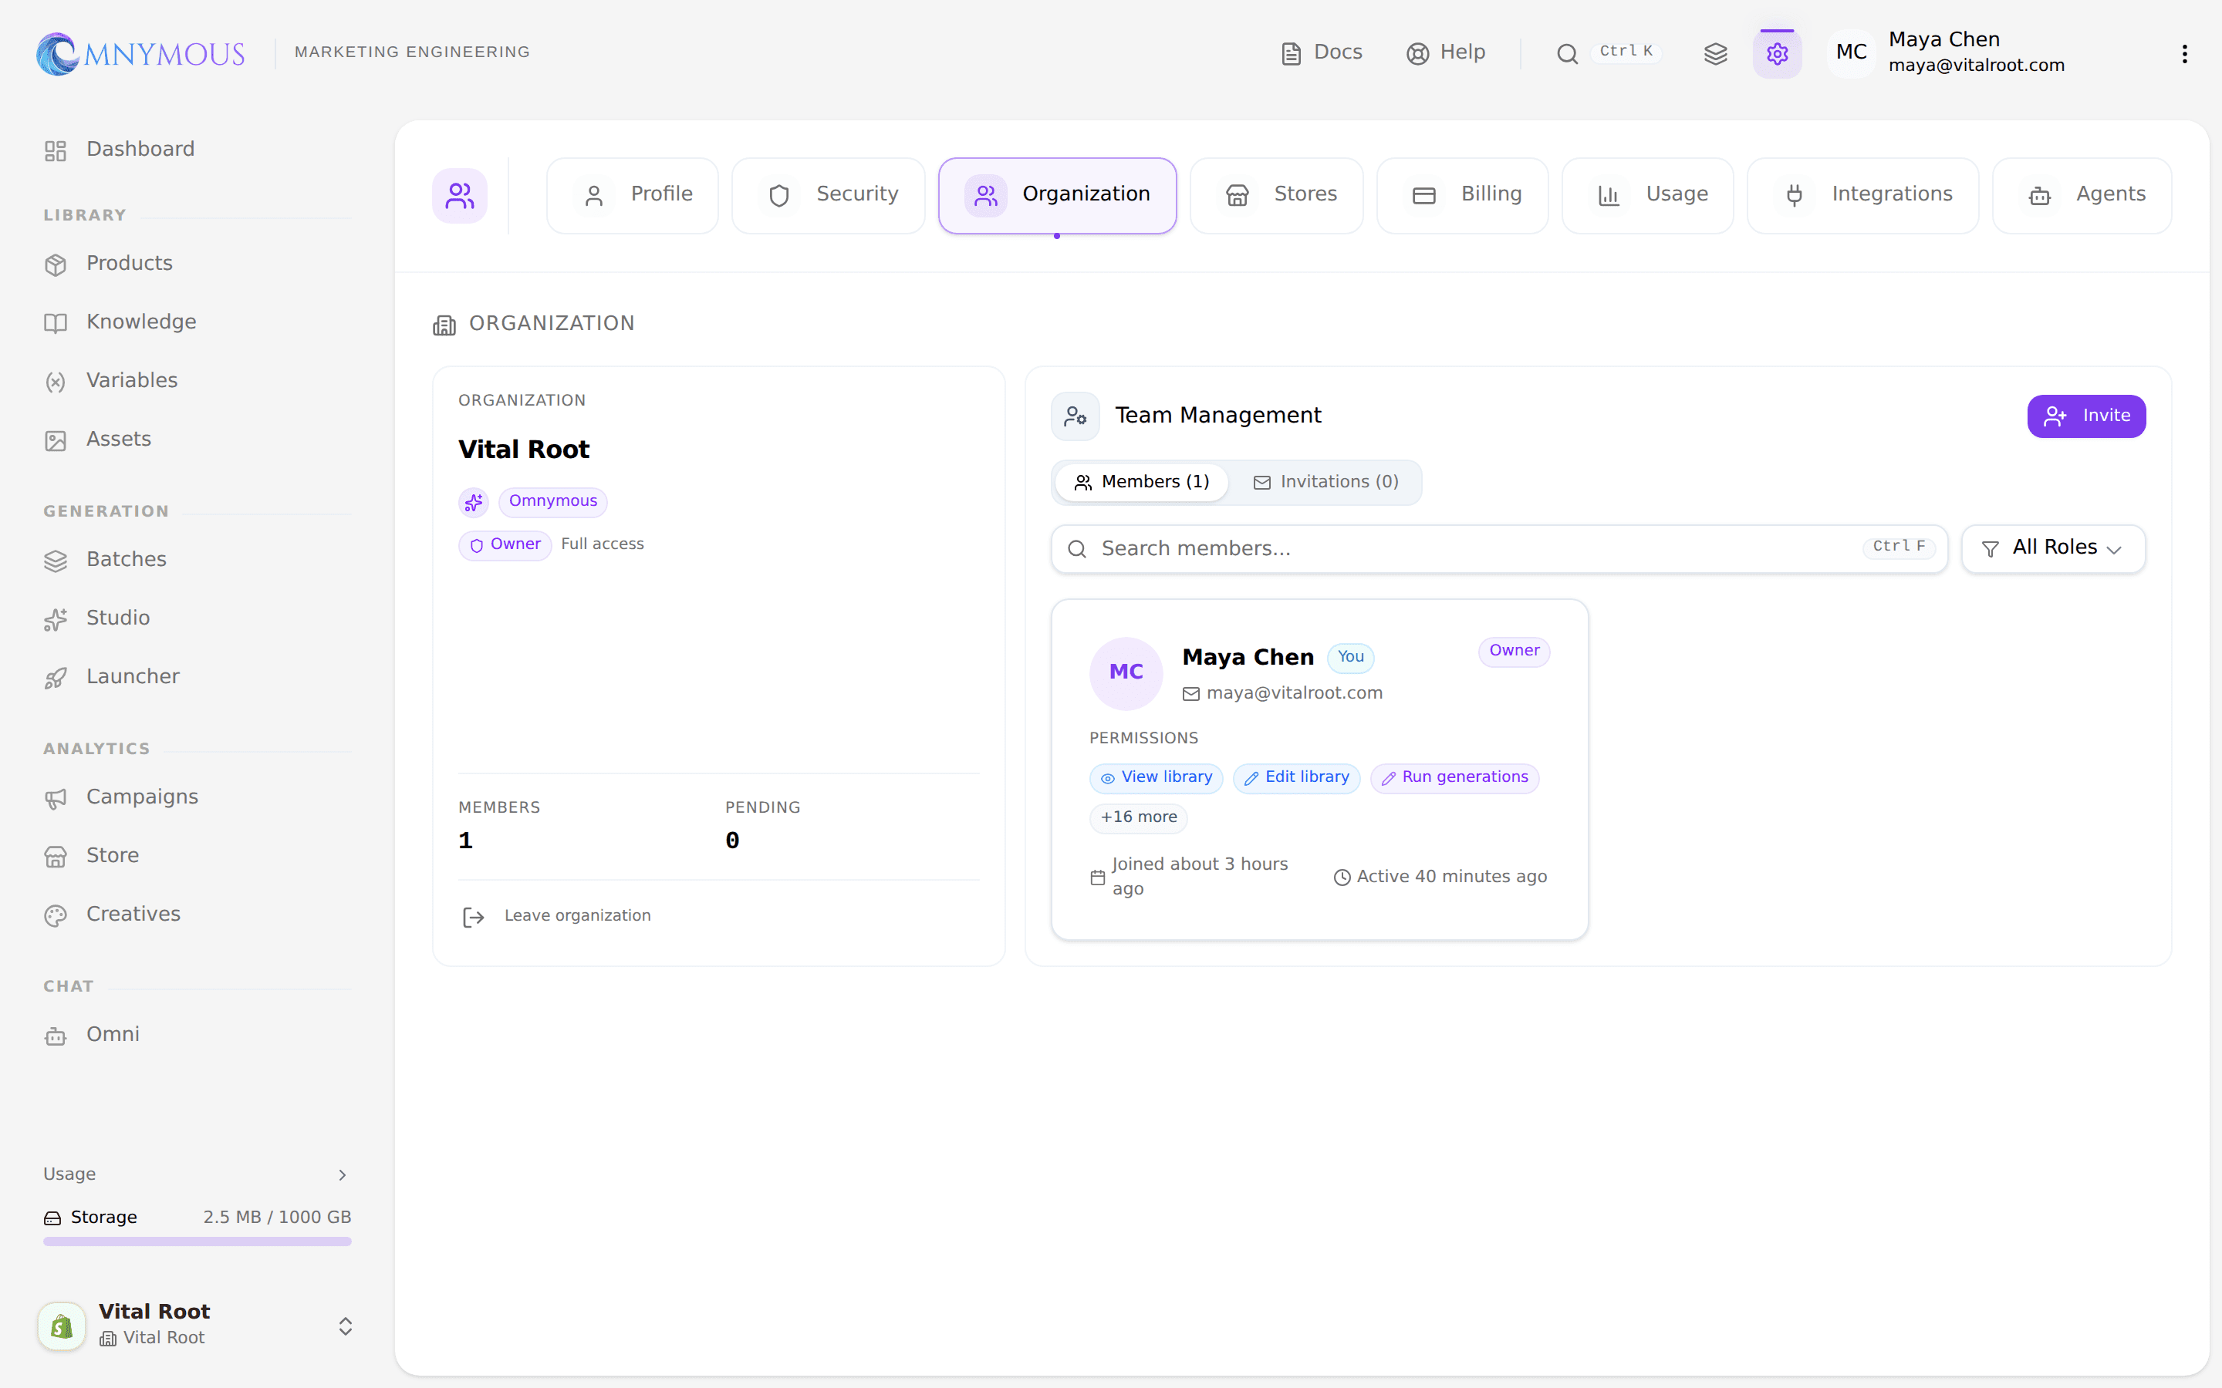Switch to the Agents tab
2222x1388 pixels.
(x=2082, y=196)
